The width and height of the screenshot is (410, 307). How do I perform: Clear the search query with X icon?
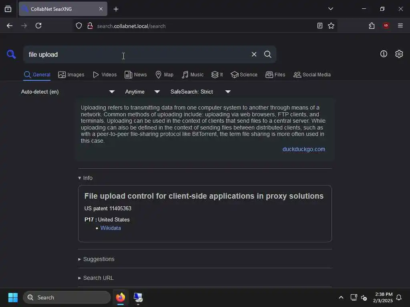pos(254,54)
